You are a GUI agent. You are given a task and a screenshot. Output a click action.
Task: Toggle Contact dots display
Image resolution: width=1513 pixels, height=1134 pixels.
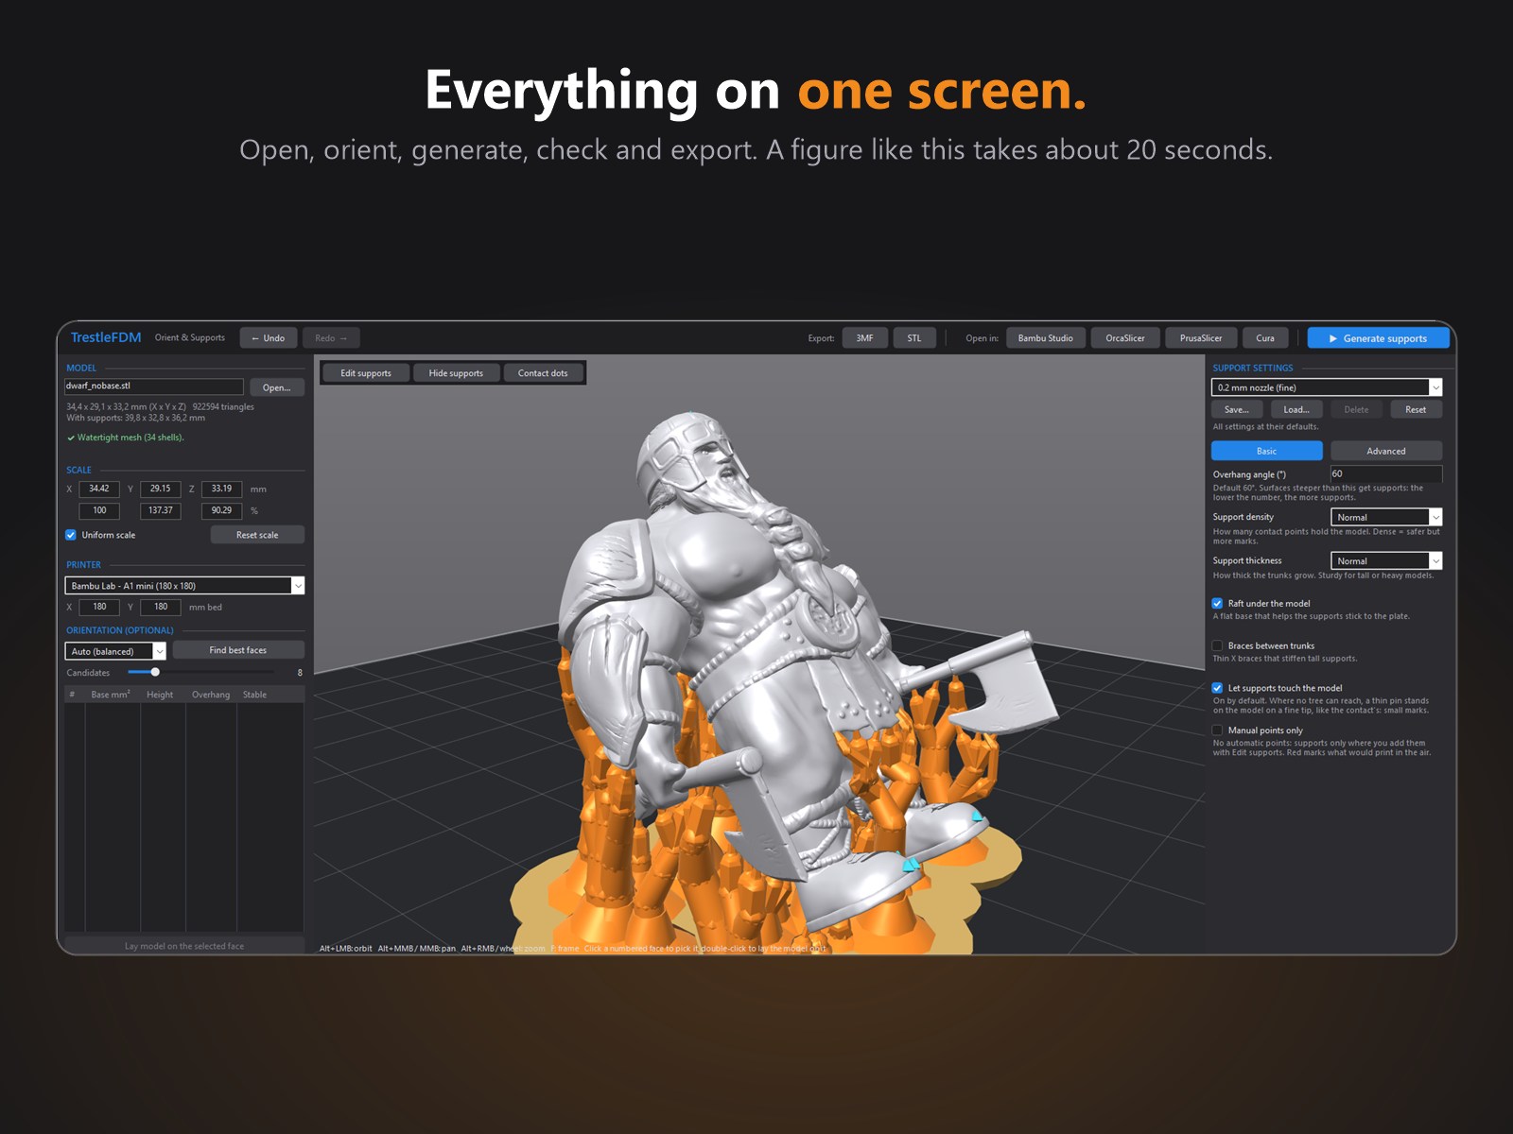543,373
